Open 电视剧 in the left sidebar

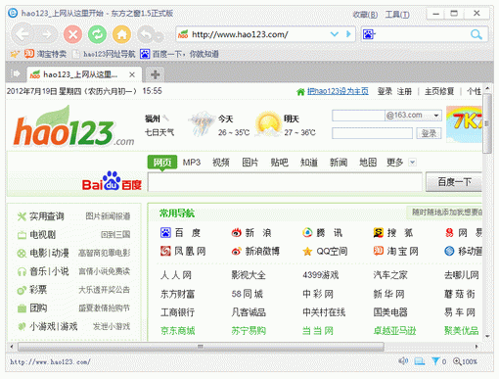pos(42,234)
